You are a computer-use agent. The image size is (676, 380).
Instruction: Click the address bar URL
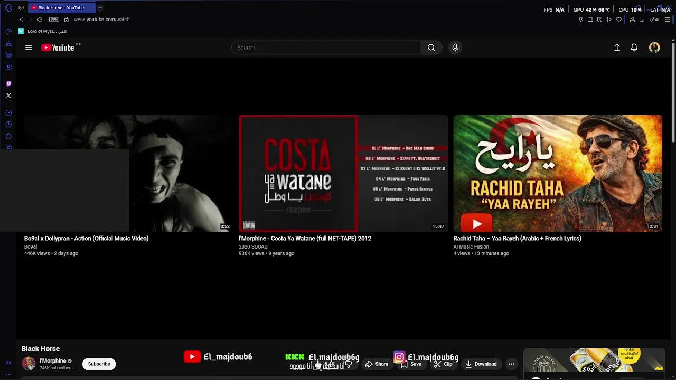(101, 20)
